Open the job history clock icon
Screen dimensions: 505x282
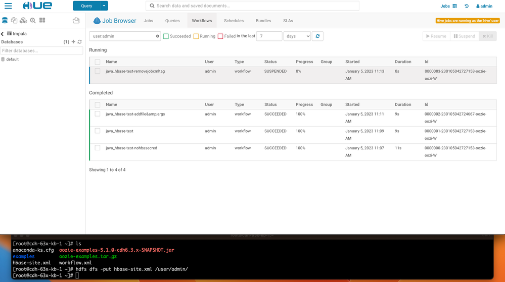[467, 6]
